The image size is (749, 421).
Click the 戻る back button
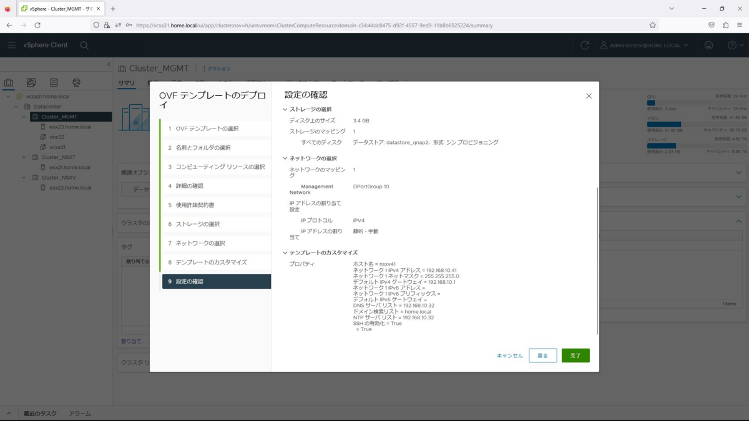[542, 356]
